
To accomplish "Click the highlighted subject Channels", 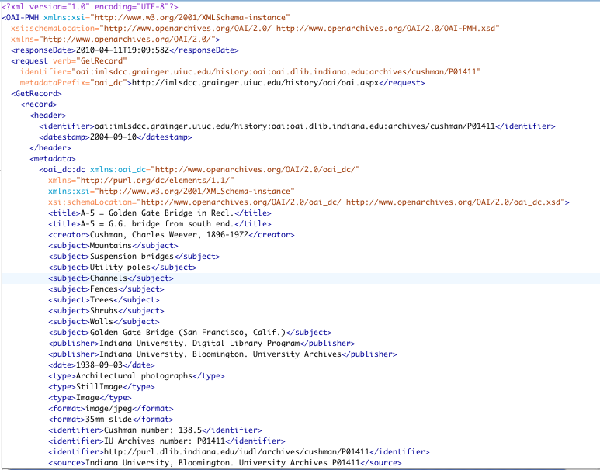I will click(x=111, y=278).
